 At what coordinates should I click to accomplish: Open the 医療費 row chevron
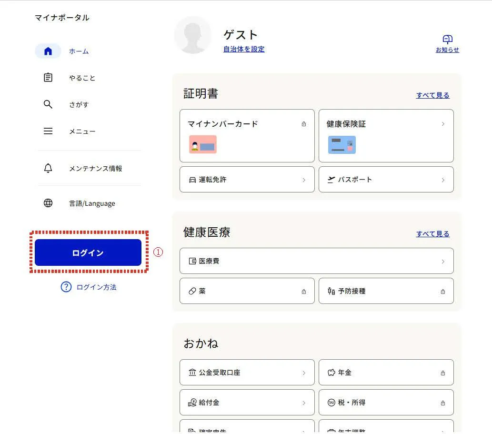(443, 261)
